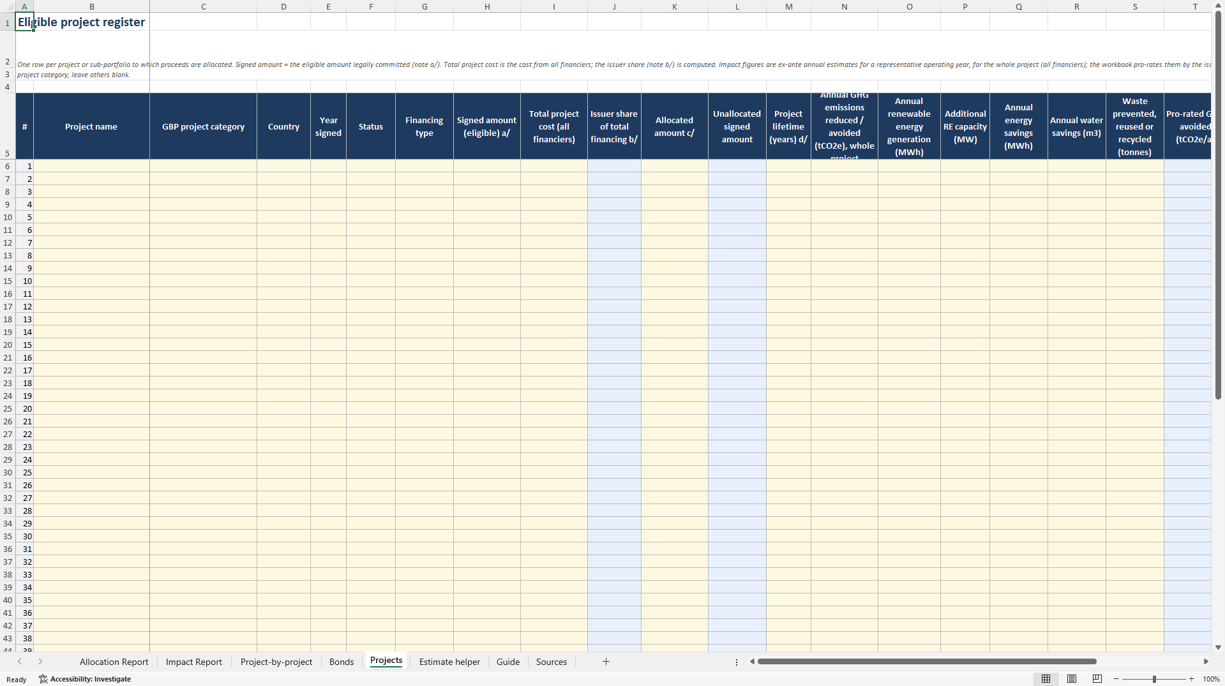Click the 100% zoom level

(x=1211, y=679)
